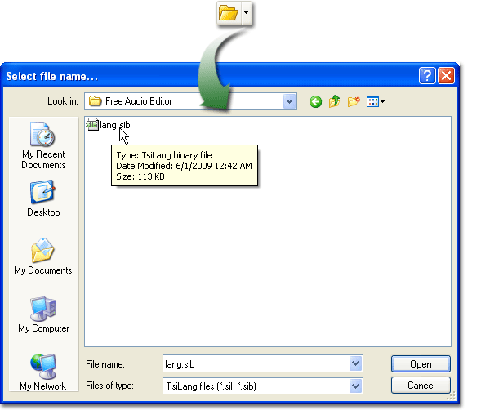Click the open folder icon above dialog

tap(229, 14)
